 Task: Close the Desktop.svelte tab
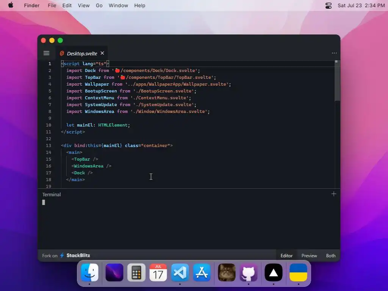pyautogui.click(x=102, y=53)
